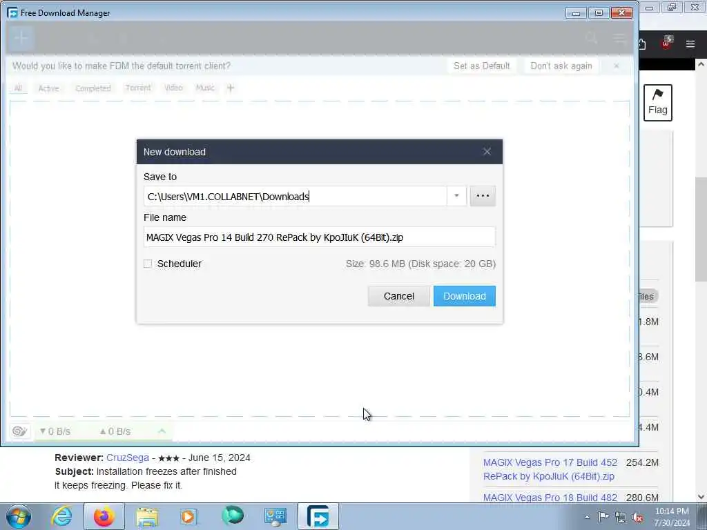The image size is (707, 530).
Task: Click Set as Default button
Action: pos(481,66)
